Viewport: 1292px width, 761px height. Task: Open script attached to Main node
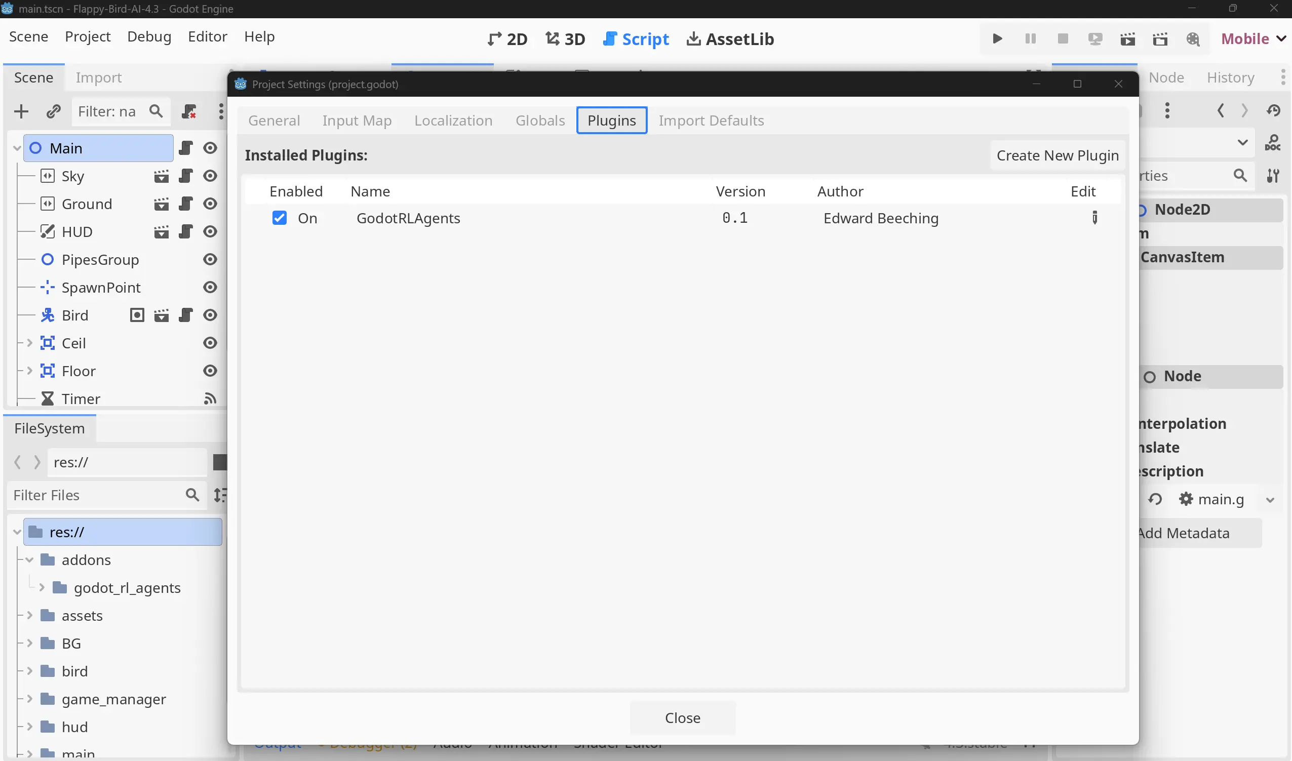coord(186,148)
